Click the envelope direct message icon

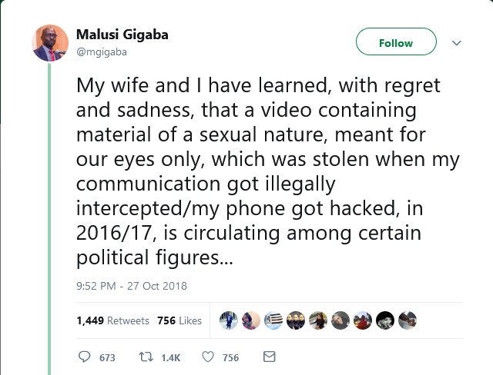point(269,357)
